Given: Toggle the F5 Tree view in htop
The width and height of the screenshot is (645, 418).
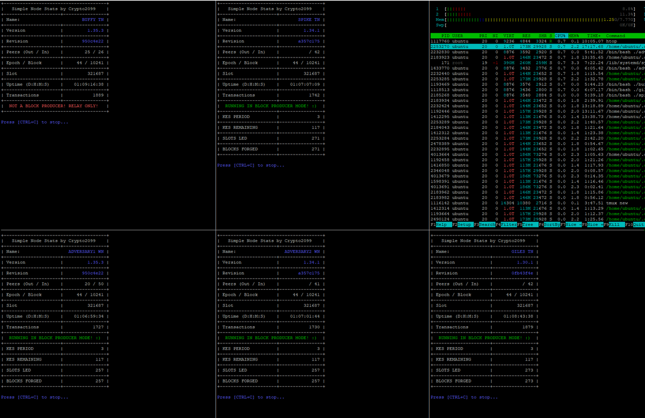Looking at the screenshot, I should (x=528, y=224).
